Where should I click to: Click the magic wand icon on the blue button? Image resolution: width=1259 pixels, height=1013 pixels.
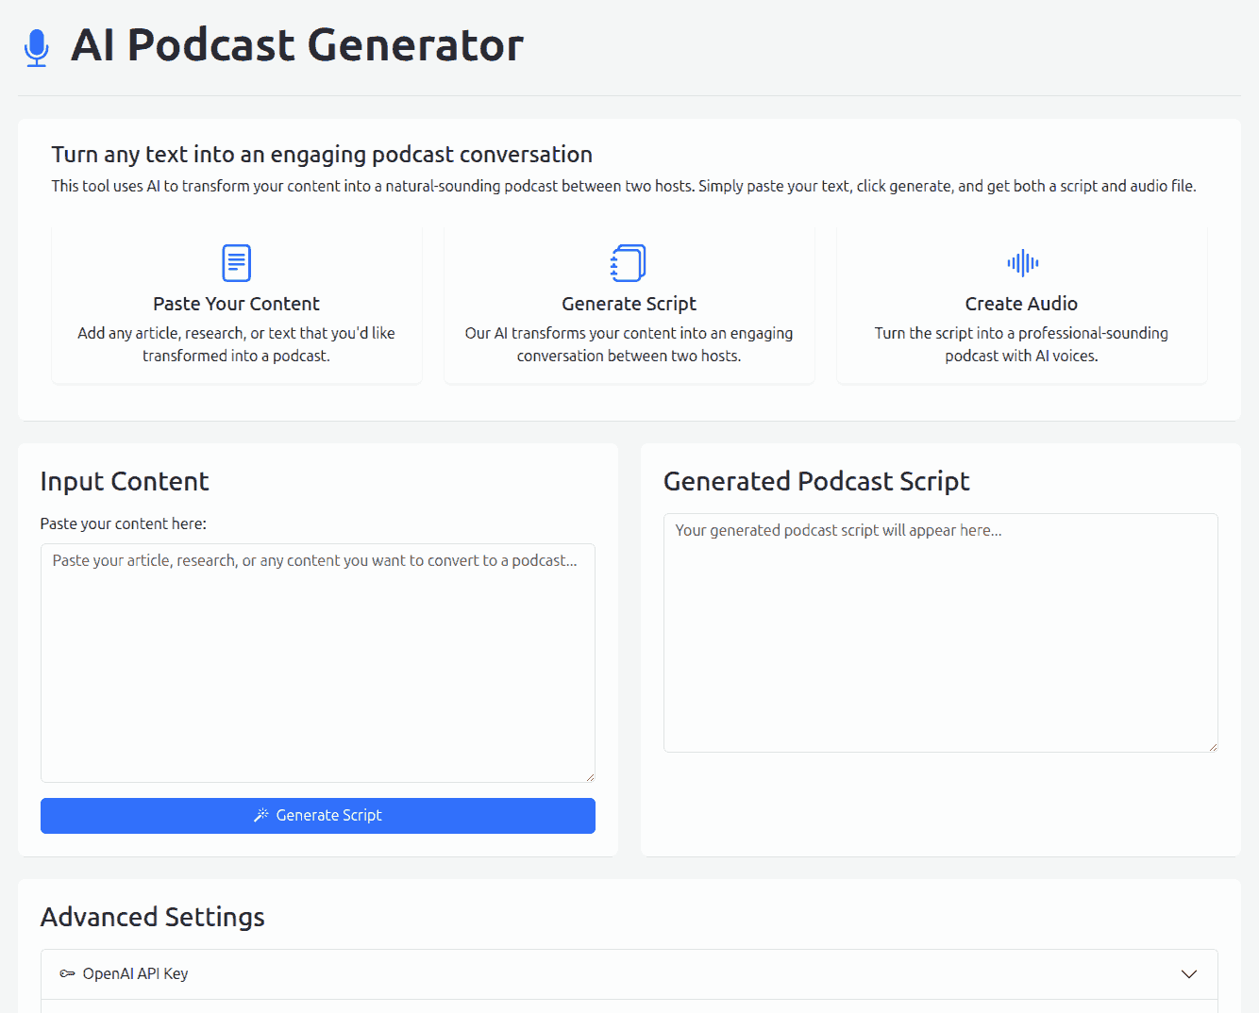point(261,815)
